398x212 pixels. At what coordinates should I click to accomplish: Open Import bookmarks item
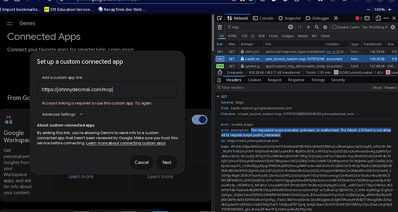click(x=20, y=10)
